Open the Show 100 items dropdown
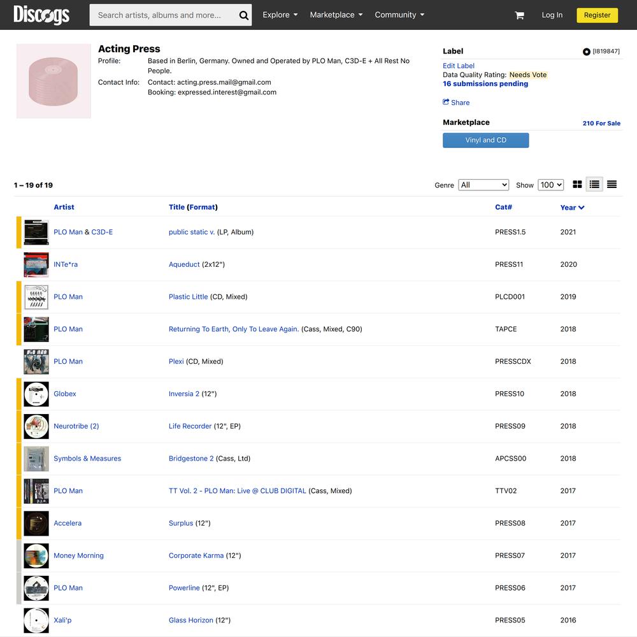This screenshot has width=637, height=637. click(551, 185)
